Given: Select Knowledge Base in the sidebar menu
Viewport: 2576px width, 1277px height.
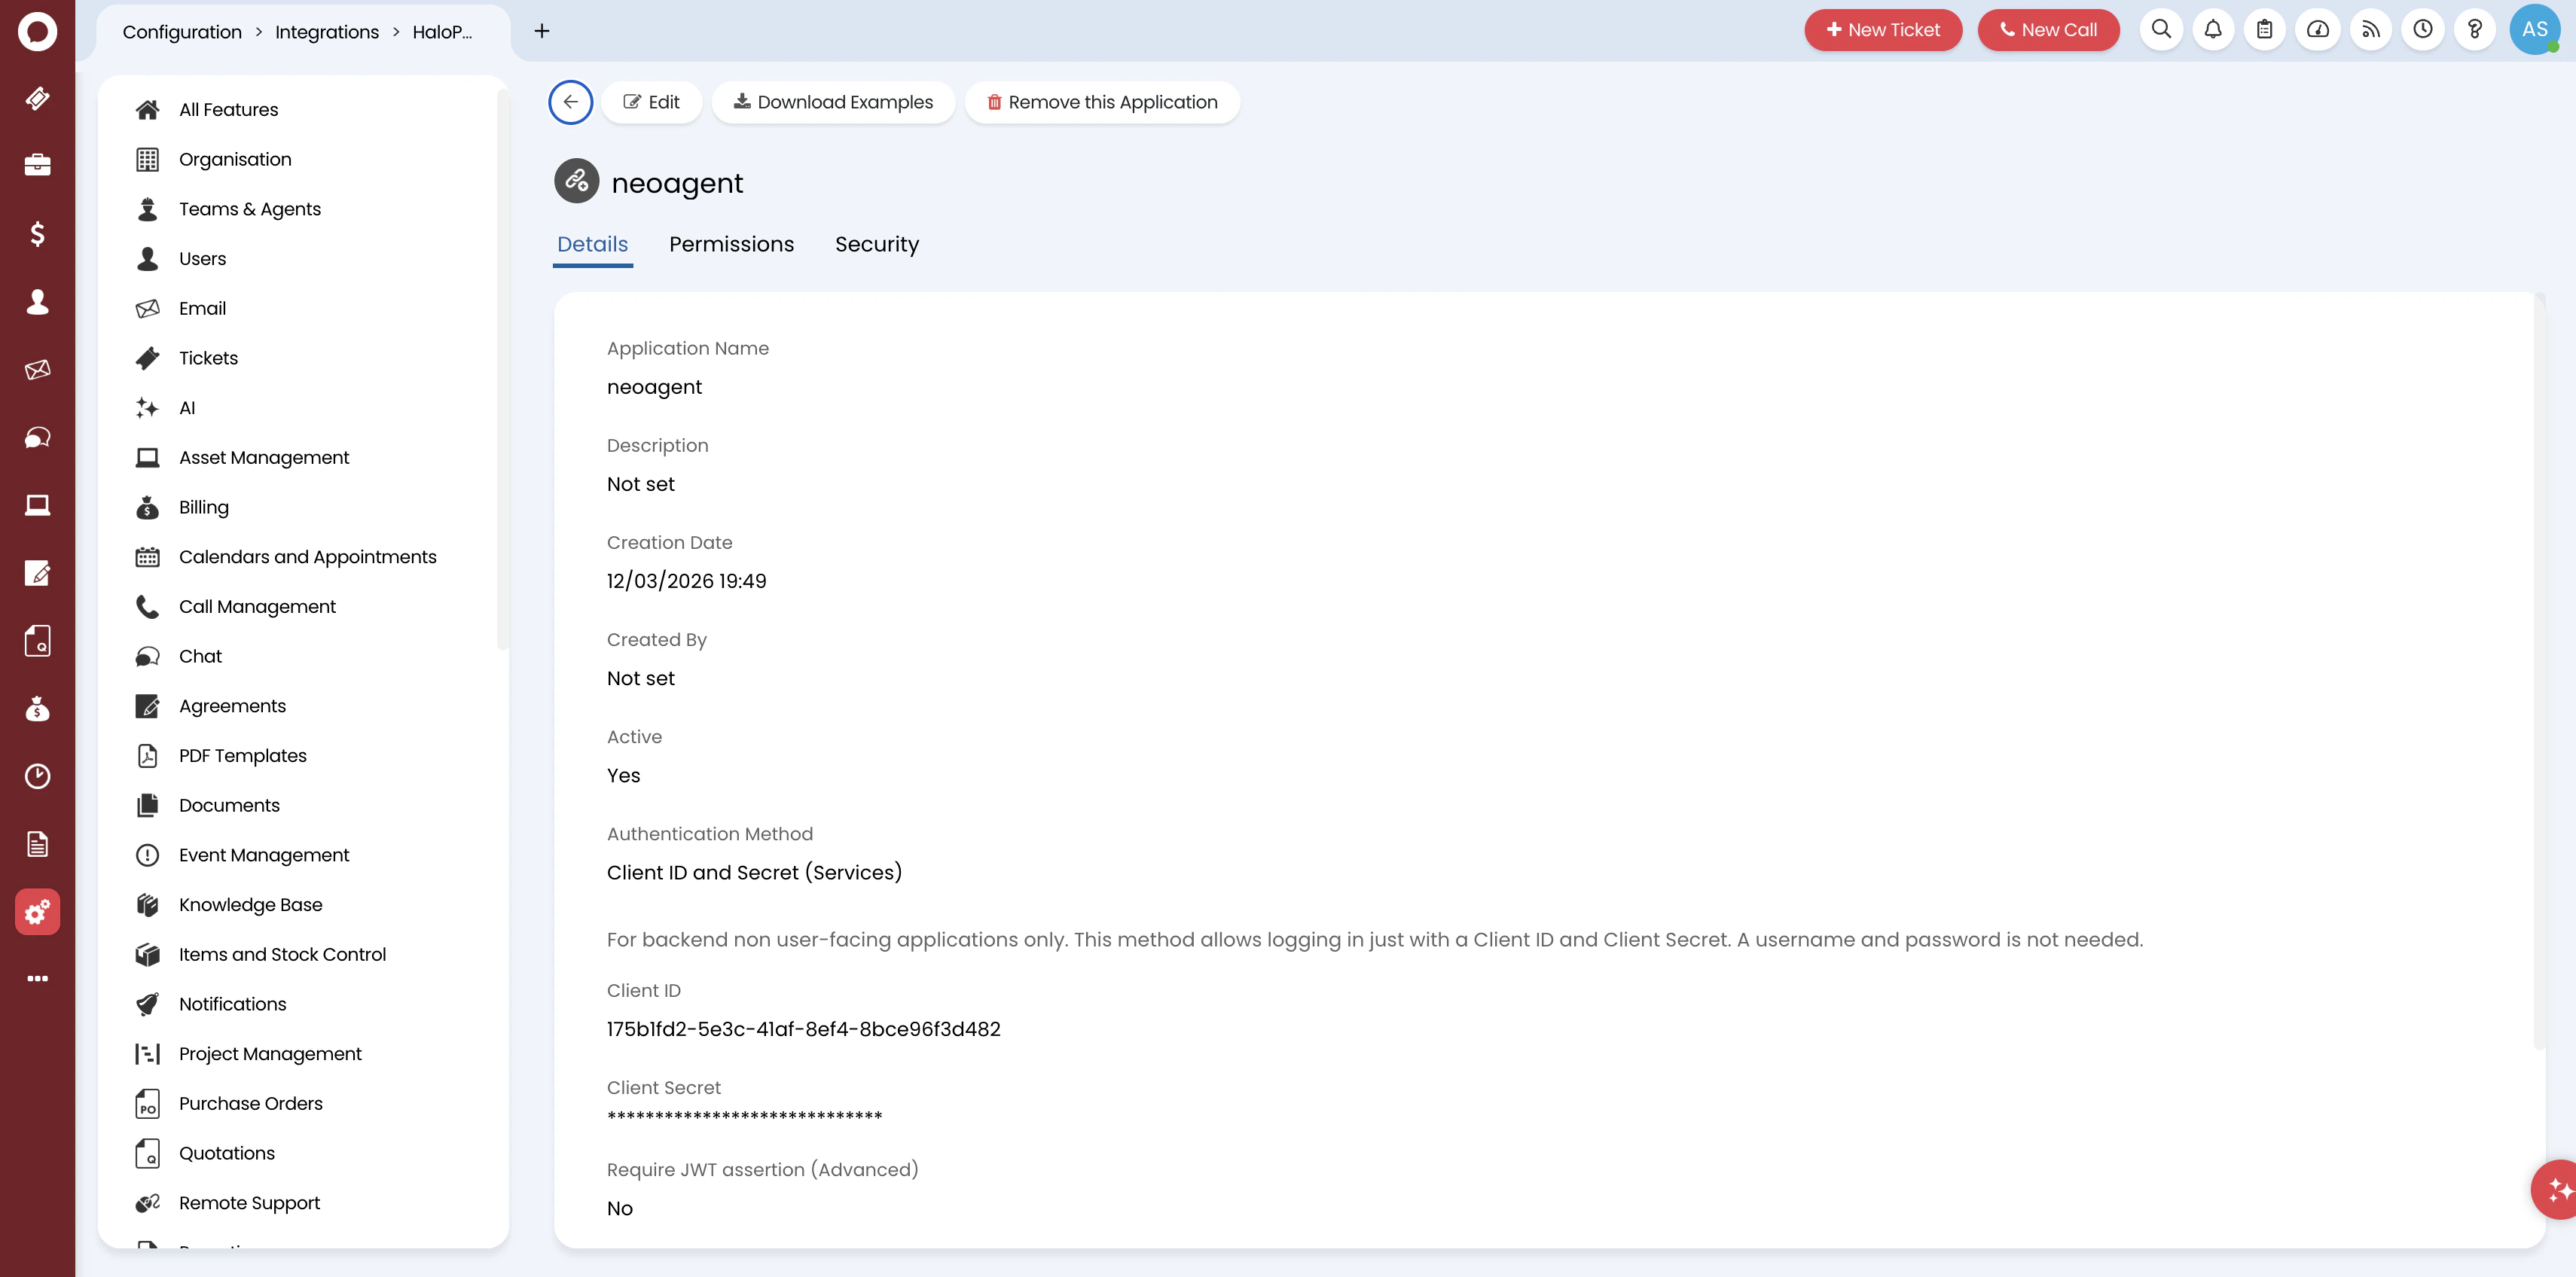Looking at the screenshot, I should [249, 904].
